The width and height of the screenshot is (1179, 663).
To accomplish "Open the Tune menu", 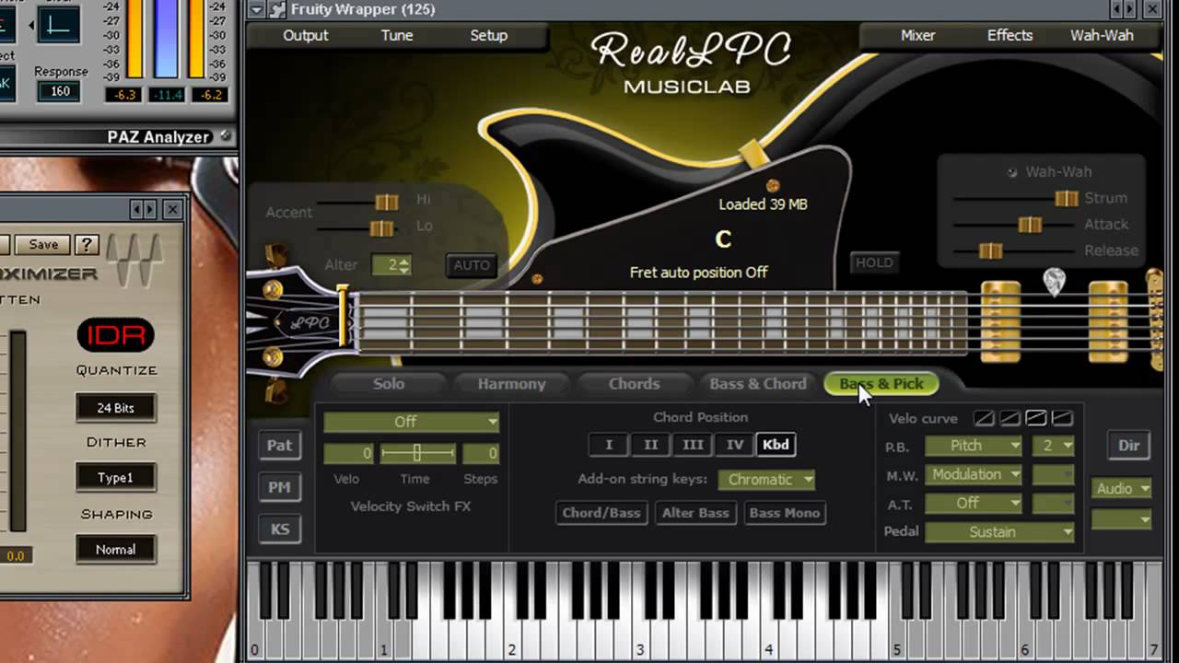I will click(397, 35).
